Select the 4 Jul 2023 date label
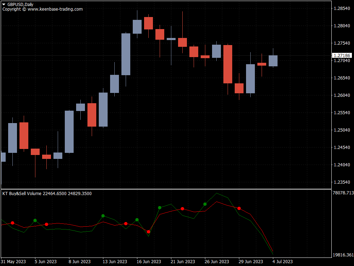 283,261
